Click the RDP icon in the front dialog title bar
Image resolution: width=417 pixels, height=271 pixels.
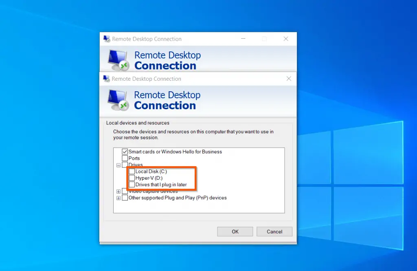tap(107, 79)
